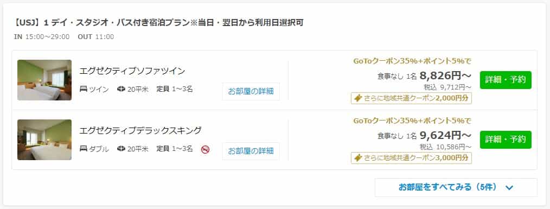Click 詳細・予約 for the 9,624円 room

[x=506, y=140]
